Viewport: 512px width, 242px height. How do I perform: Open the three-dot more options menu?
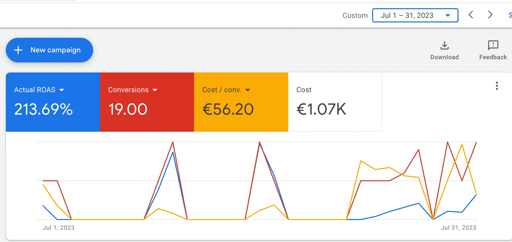497,86
